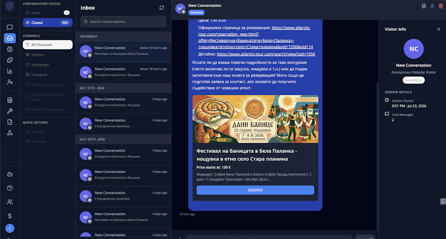Click the blue person icon in conversation header
This screenshot has width=446, height=239.
point(432,6)
